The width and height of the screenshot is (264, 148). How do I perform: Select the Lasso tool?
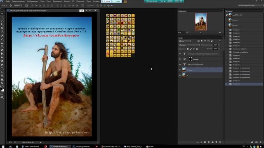[2, 21]
